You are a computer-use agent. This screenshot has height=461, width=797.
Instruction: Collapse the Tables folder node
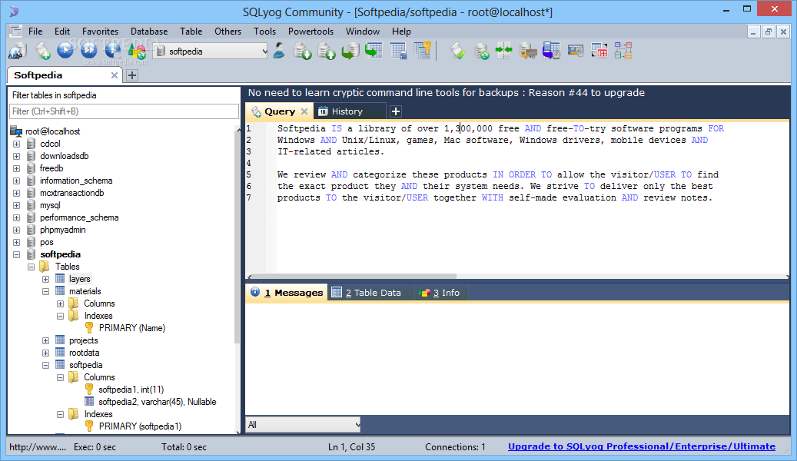(x=31, y=267)
